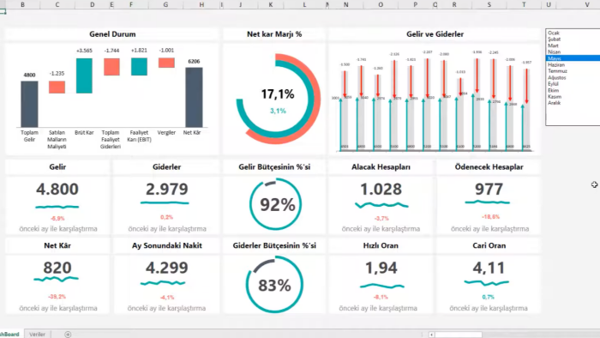
Task: Switch to the Veriler sheet tab
Action: pyautogui.click(x=37, y=335)
